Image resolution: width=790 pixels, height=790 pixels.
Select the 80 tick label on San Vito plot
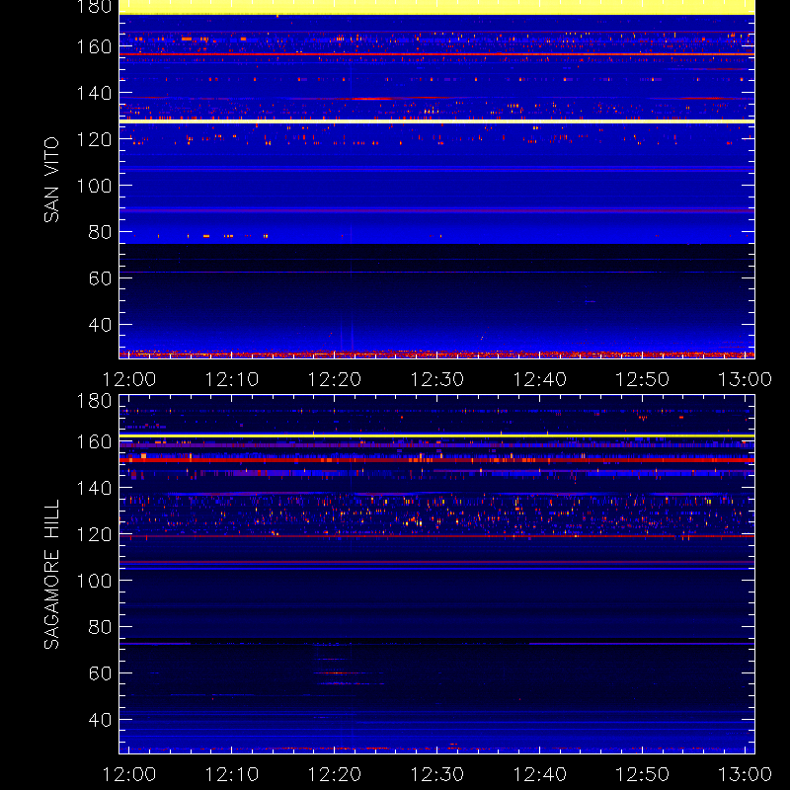point(100,232)
